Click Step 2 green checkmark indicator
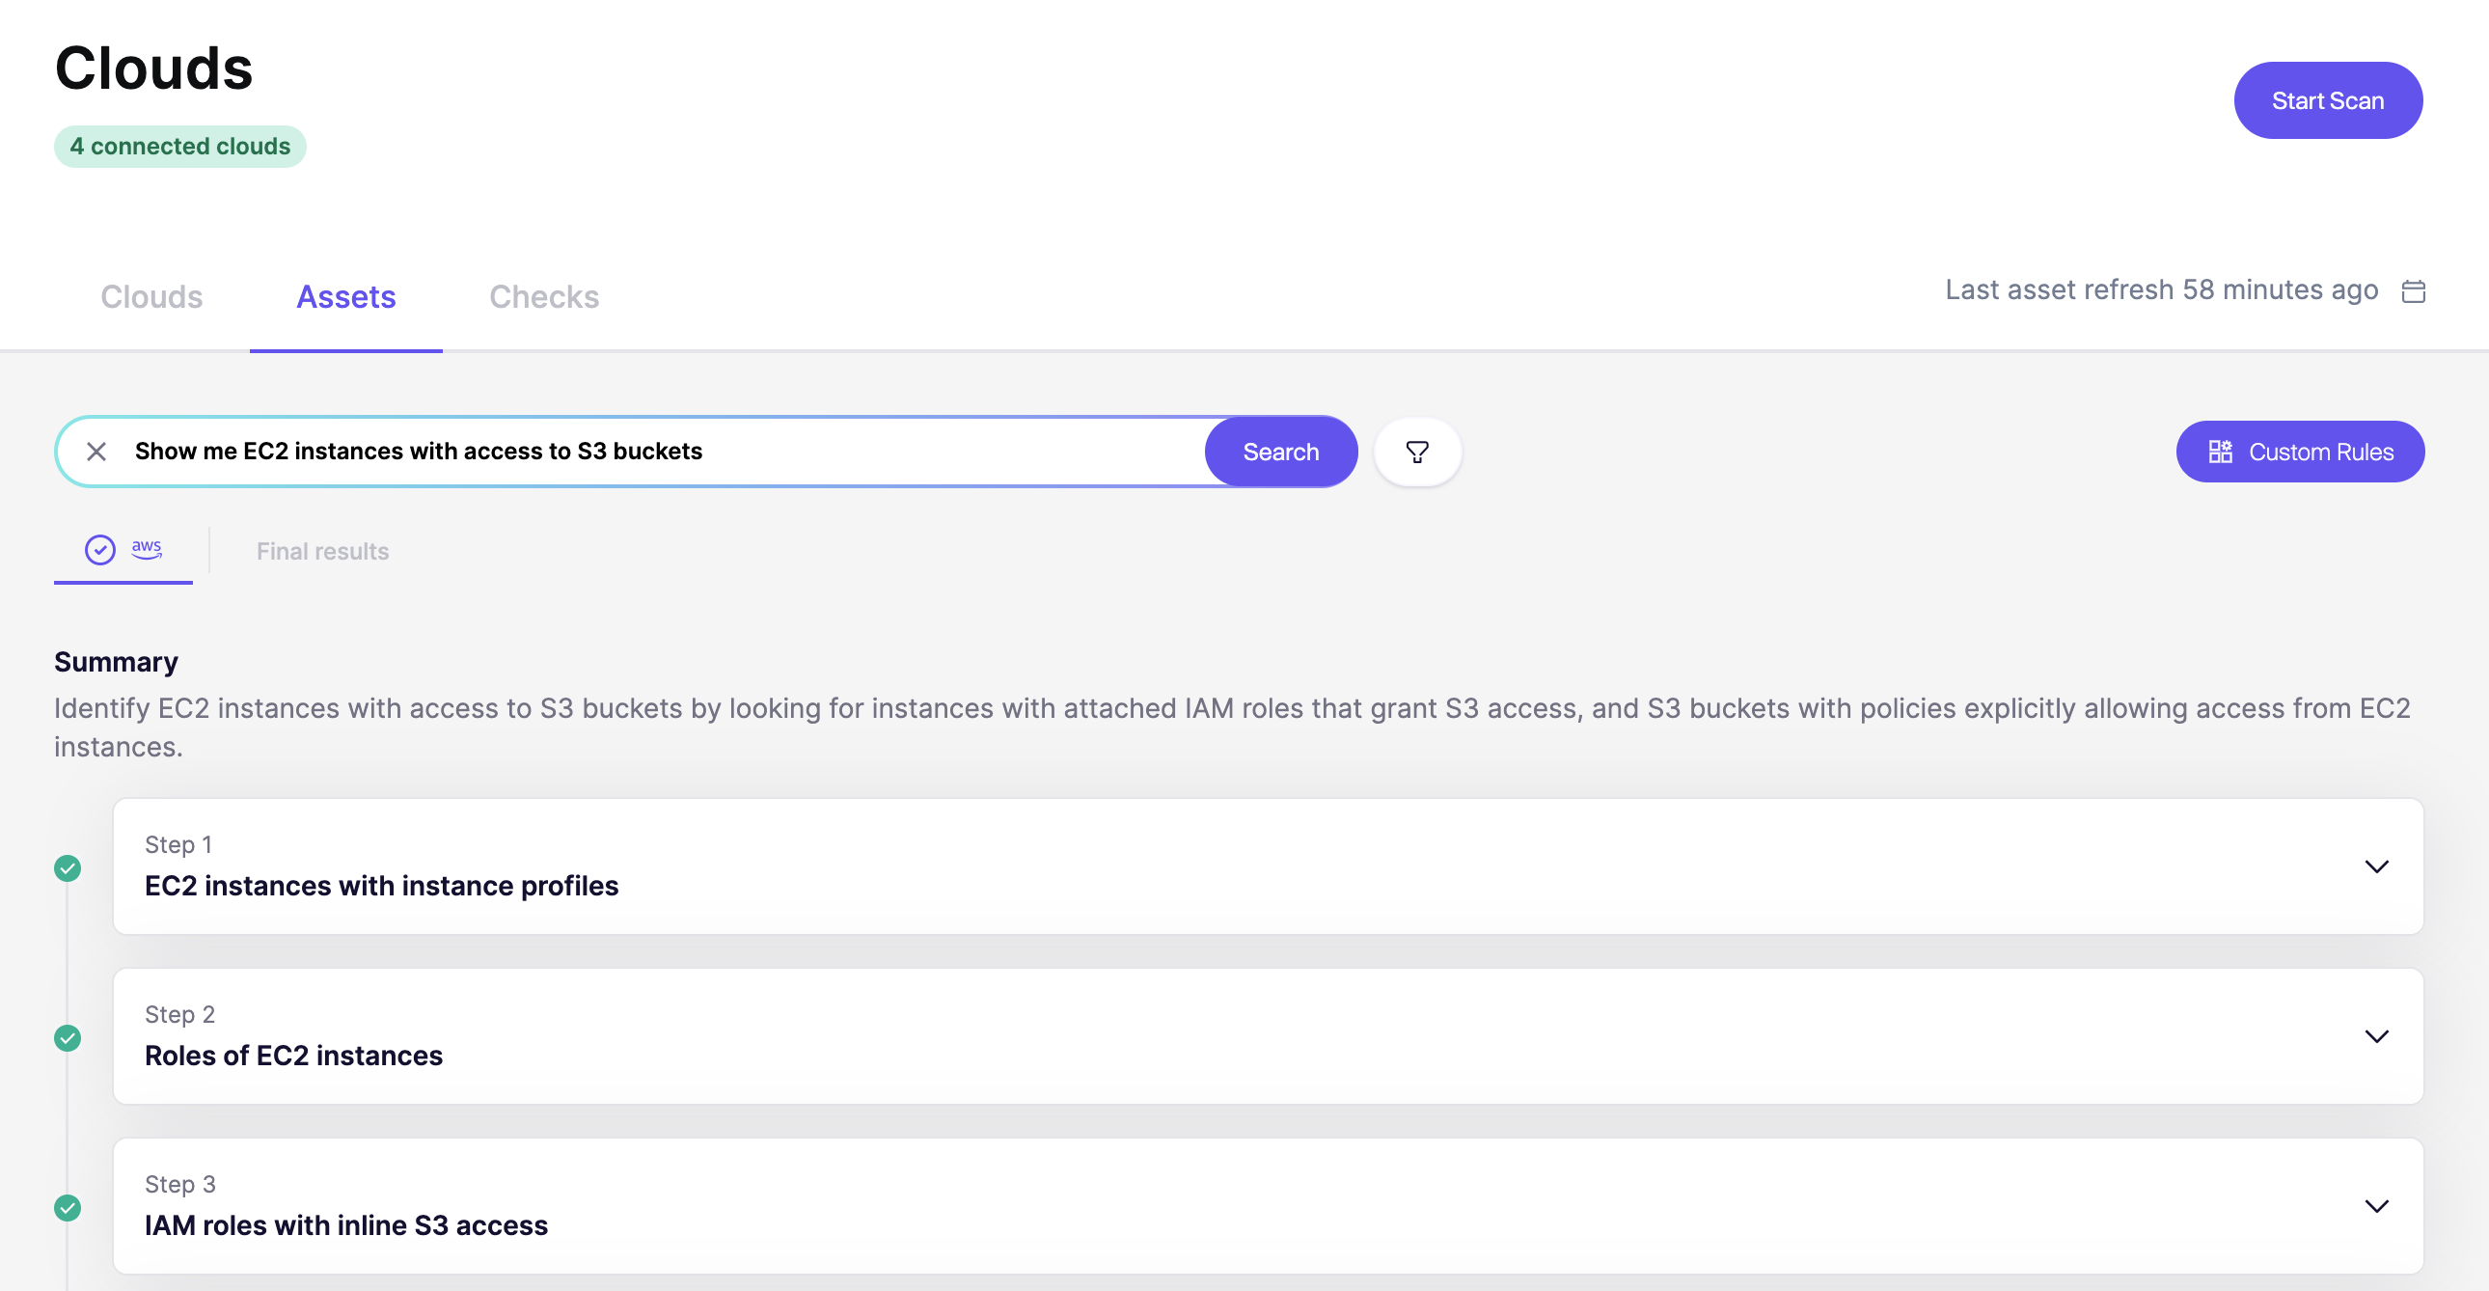Image resolution: width=2489 pixels, height=1291 pixels. click(x=68, y=1038)
